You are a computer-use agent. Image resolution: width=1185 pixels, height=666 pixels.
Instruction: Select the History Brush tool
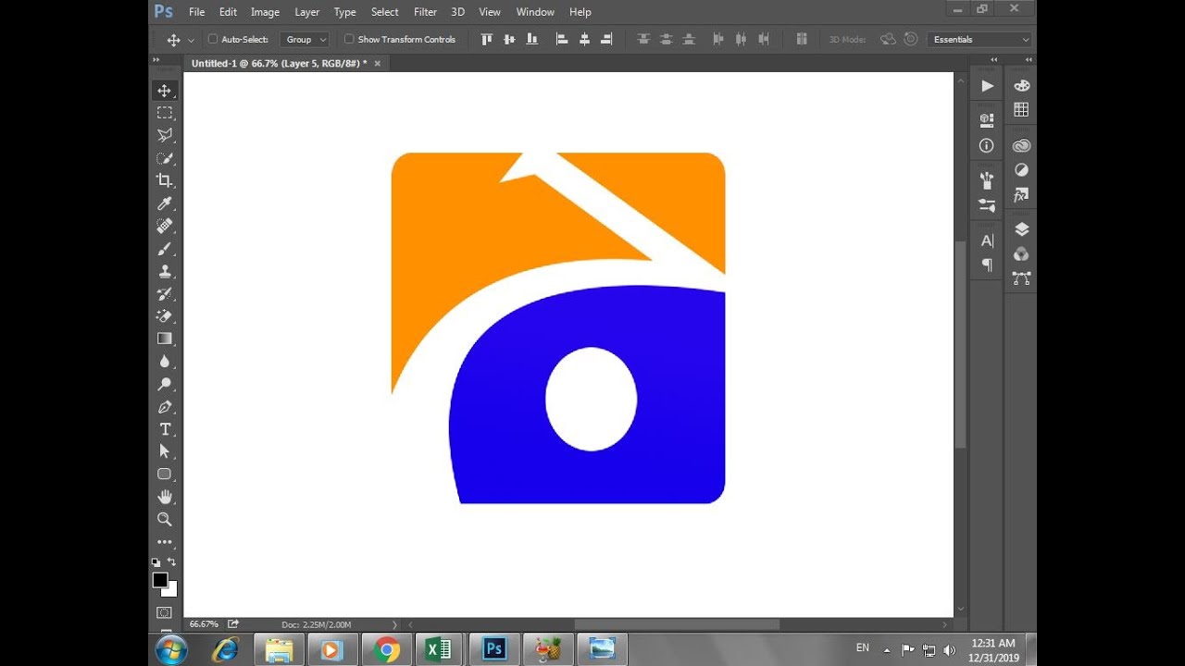pos(165,294)
